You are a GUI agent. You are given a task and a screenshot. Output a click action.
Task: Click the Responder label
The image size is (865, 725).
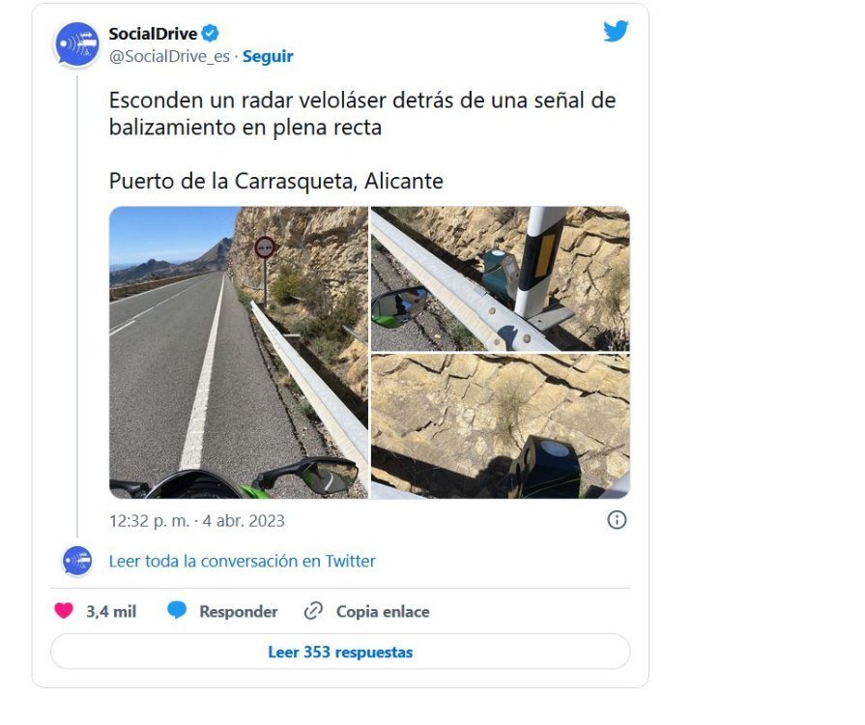coord(239,611)
